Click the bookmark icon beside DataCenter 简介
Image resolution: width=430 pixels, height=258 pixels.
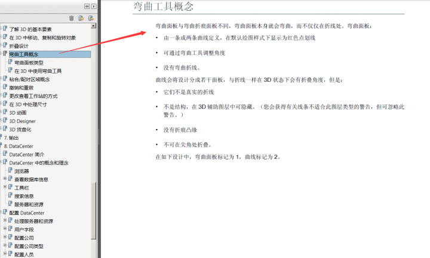tap(5, 154)
